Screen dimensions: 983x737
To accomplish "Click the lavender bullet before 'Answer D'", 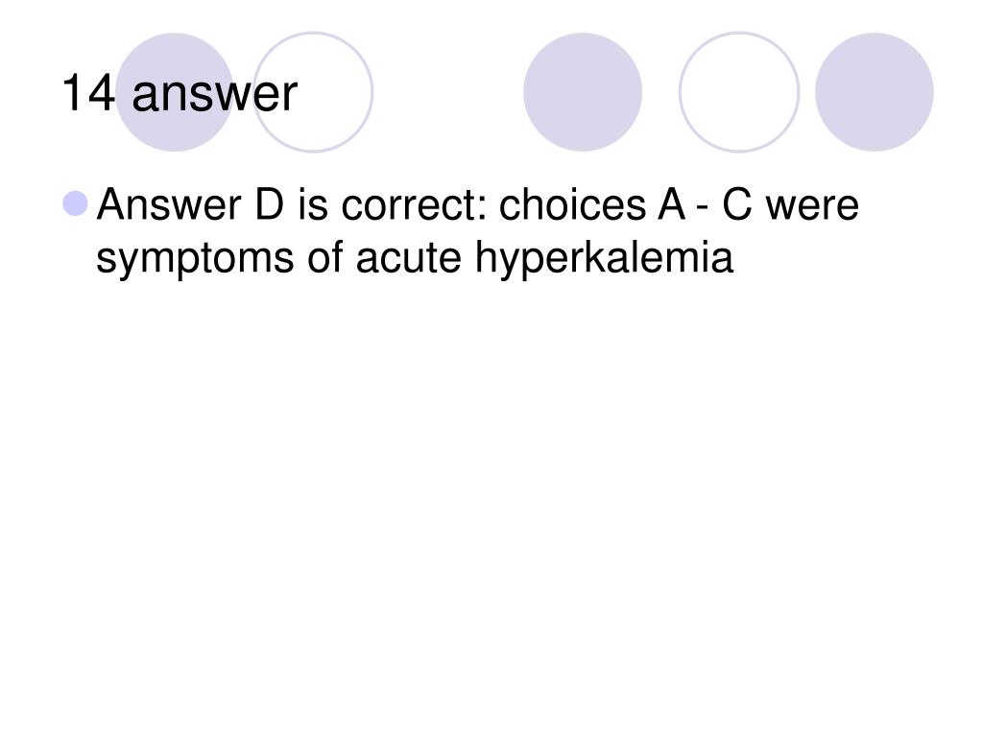I will tap(75, 203).
